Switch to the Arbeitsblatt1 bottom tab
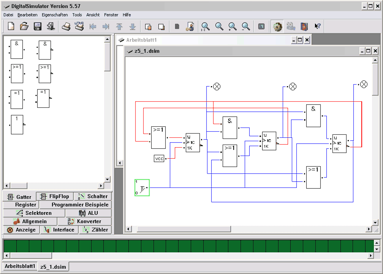The width and height of the screenshot is (383, 274). pyautogui.click(x=20, y=266)
